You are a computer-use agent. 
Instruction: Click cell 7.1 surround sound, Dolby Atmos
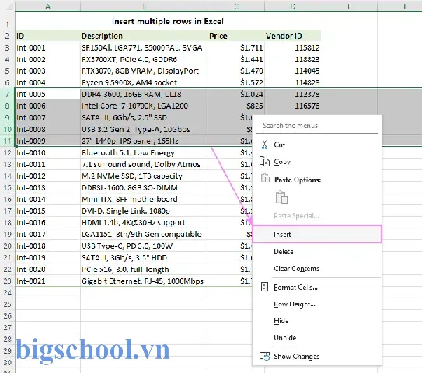(x=144, y=164)
